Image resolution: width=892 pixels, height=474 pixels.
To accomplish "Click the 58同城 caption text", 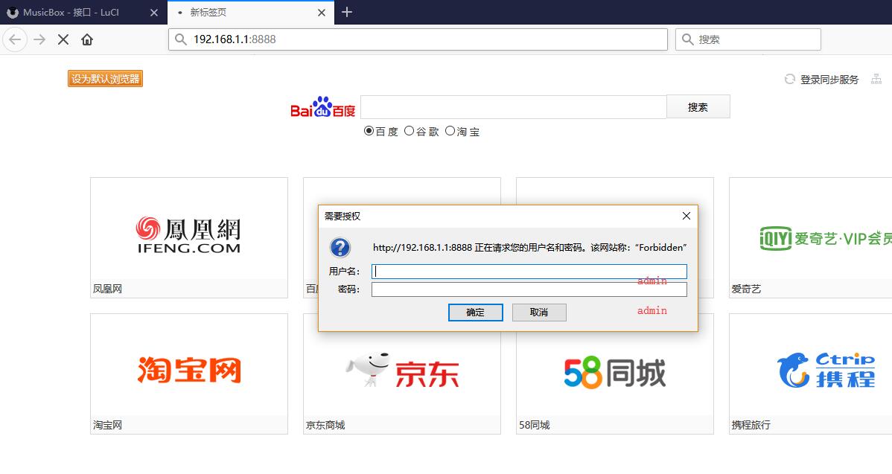I will pyautogui.click(x=534, y=425).
